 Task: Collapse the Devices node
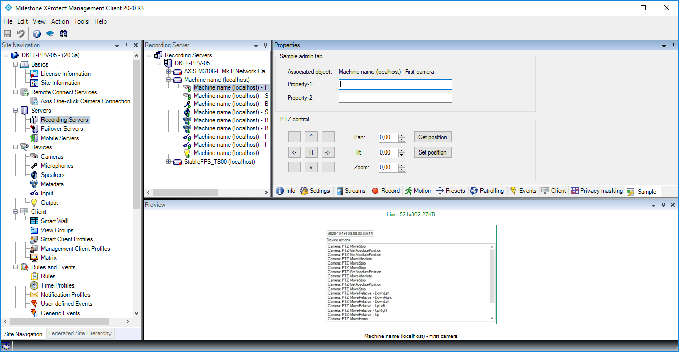pos(15,147)
